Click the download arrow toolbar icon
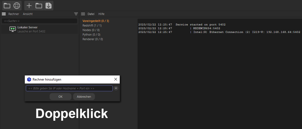This screenshot has width=302, height=129. pos(49,5)
